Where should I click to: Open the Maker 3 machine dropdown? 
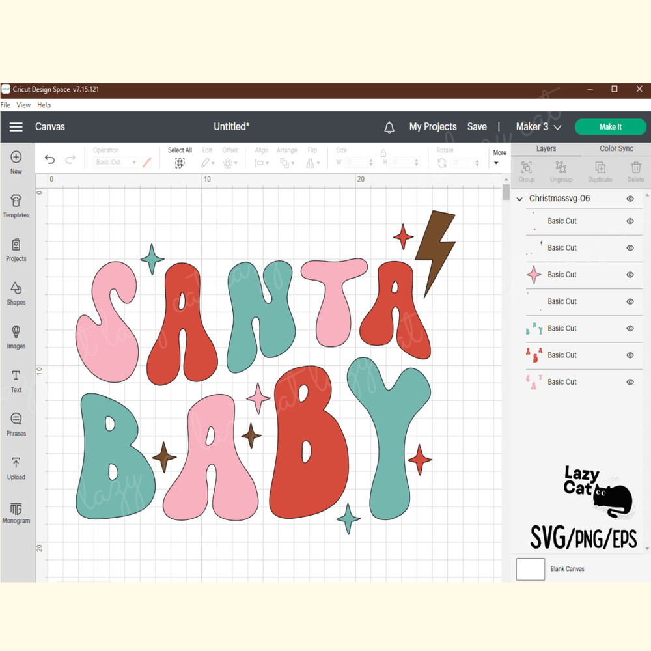(538, 127)
